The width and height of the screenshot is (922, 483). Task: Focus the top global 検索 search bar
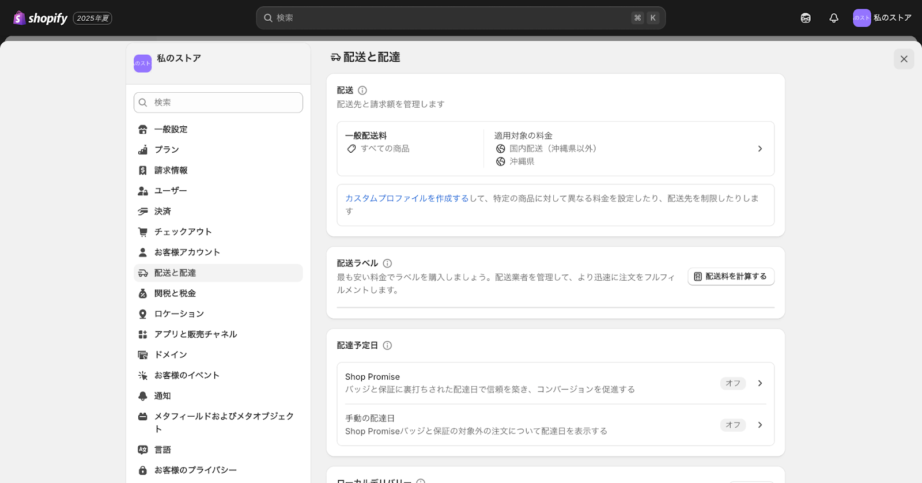click(461, 18)
